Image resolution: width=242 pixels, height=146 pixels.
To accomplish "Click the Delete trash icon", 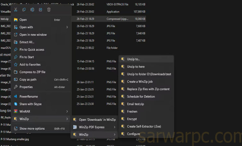I will [x=49, y=10].
